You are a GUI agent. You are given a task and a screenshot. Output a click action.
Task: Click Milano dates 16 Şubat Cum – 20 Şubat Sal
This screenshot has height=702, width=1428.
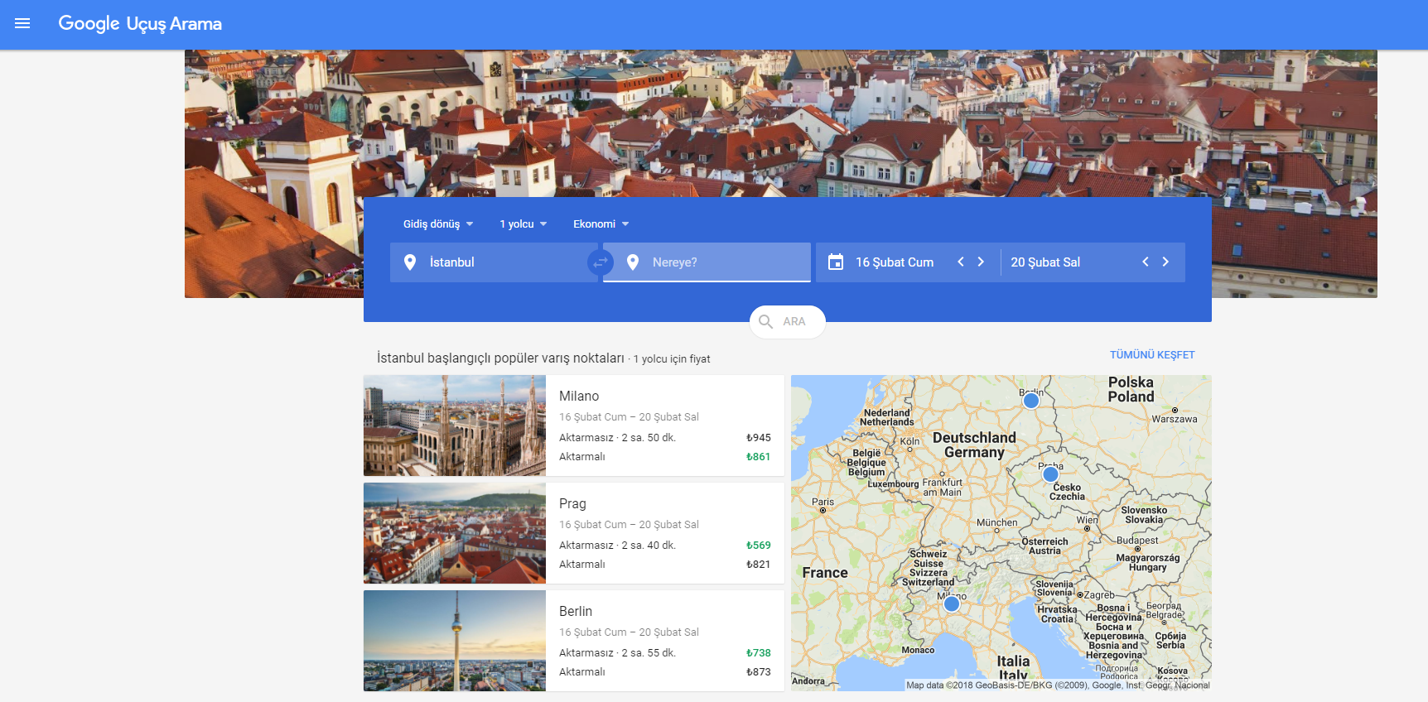pos(629,417)
